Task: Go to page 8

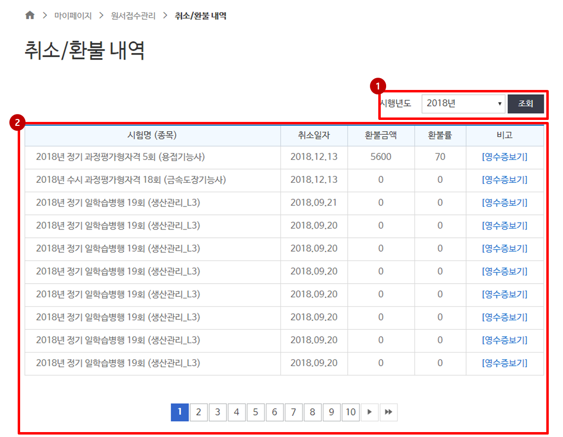Action: [313, 412]
